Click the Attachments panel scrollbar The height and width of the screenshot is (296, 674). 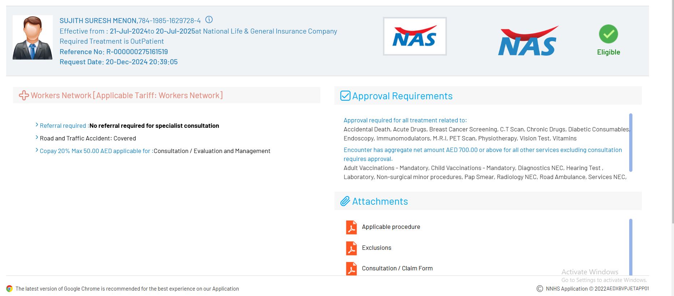coord(631,247)
